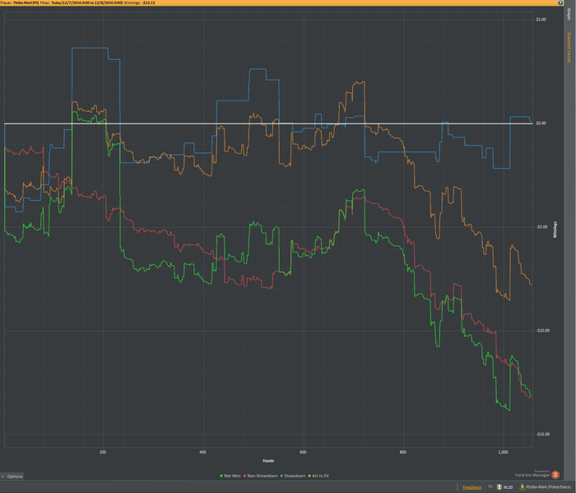Switch to the Graphed Hands side tab

coord(569,48)
